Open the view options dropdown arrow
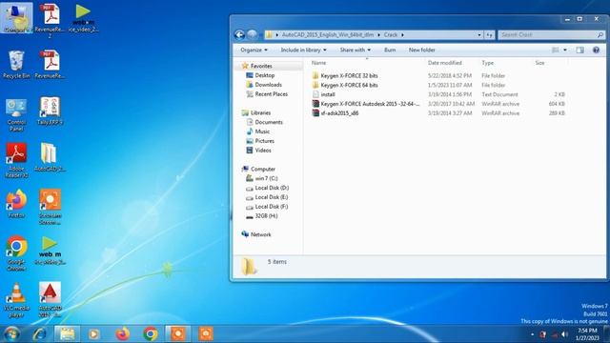The image size is (610, 343). [x=565, y=50]
